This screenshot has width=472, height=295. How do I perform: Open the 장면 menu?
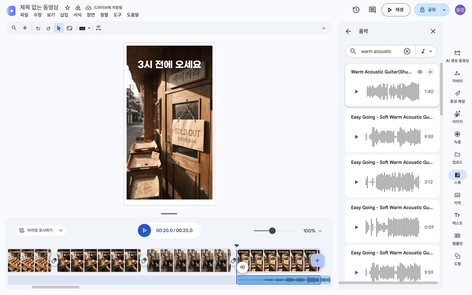coord(91,15)
